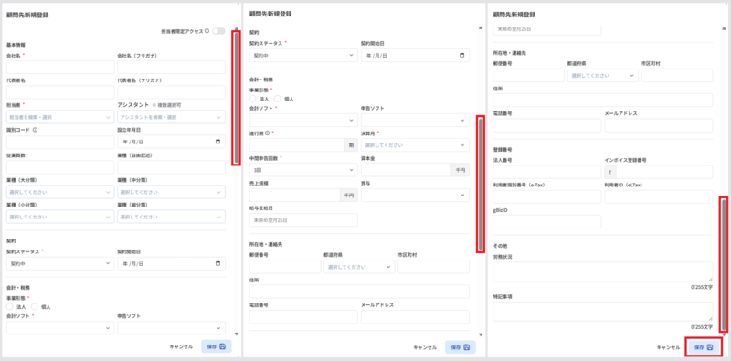Focus the 会社名 input field
This screenshot has height=361, width=731.
coord(60,67)
